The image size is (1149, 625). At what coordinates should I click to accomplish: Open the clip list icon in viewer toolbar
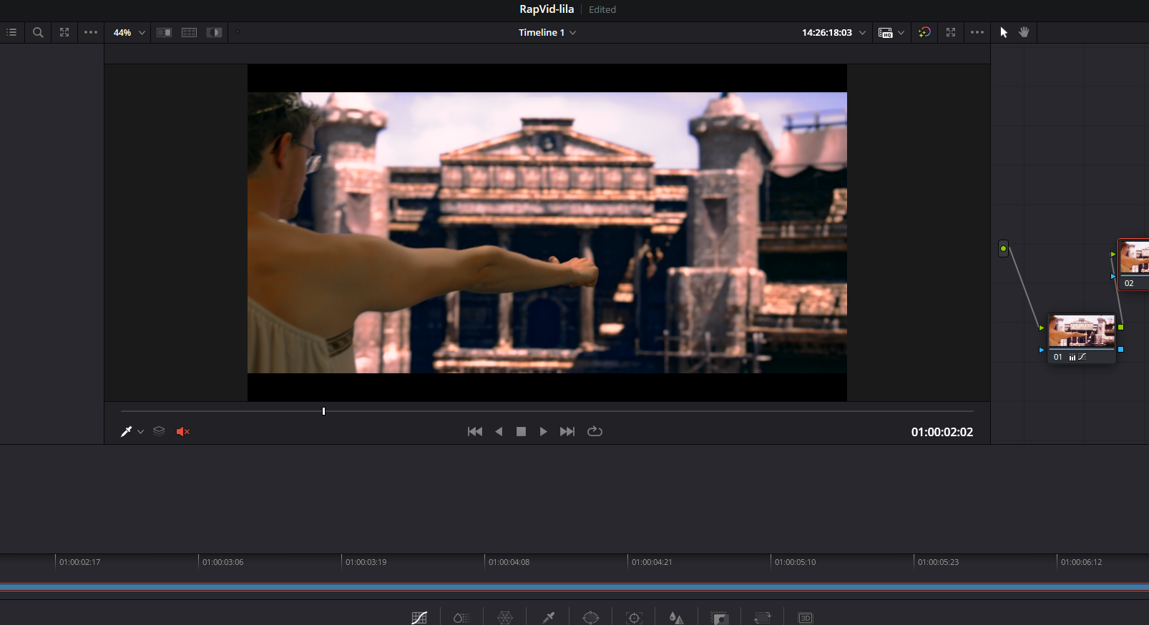click(11, 32)
